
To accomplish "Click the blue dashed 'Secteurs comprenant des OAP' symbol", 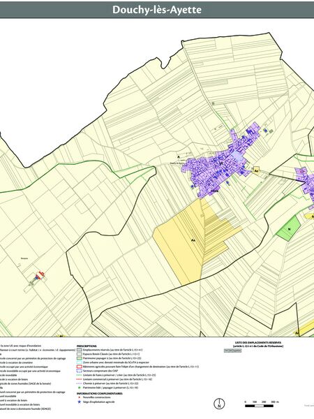I will tap(80, 371).
